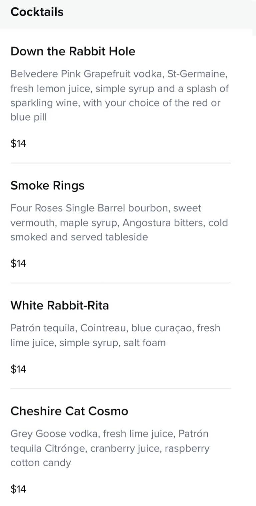The height and width of the screenshot is (506, 256).
Task: Select the Smoke Rings ingredient description
Action: [x=119, y=223]
